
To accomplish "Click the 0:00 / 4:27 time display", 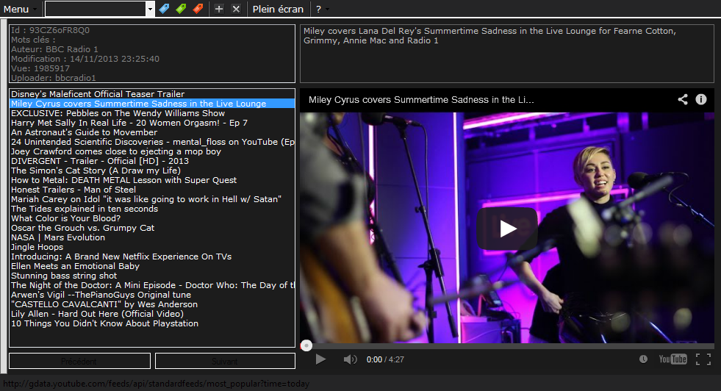I will coord(385,359).
